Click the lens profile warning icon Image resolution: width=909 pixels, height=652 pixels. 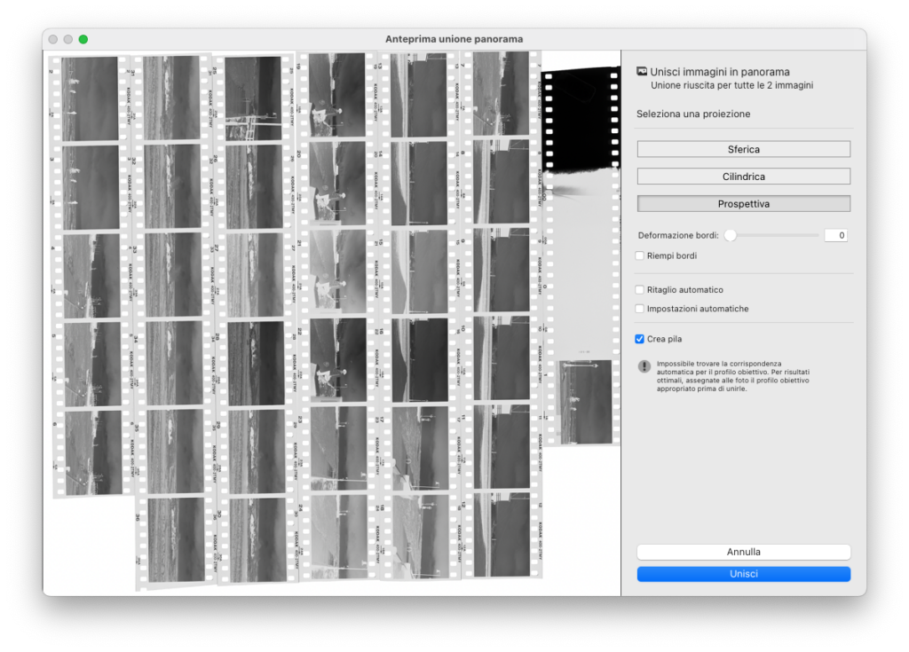[x=644, y=366]
